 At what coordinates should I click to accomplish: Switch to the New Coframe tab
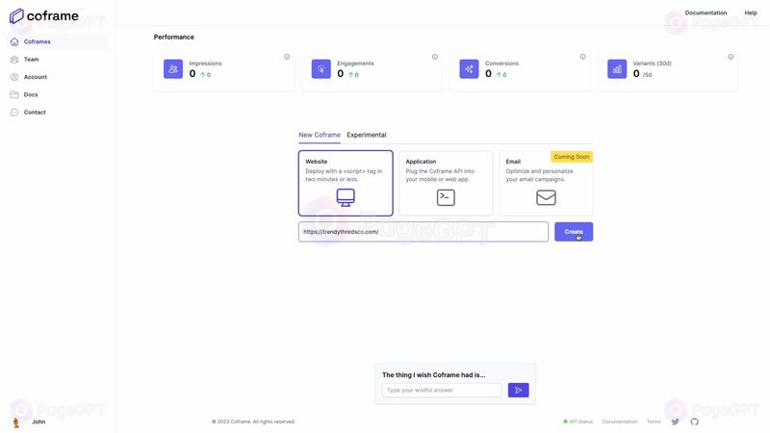(320, 135)
